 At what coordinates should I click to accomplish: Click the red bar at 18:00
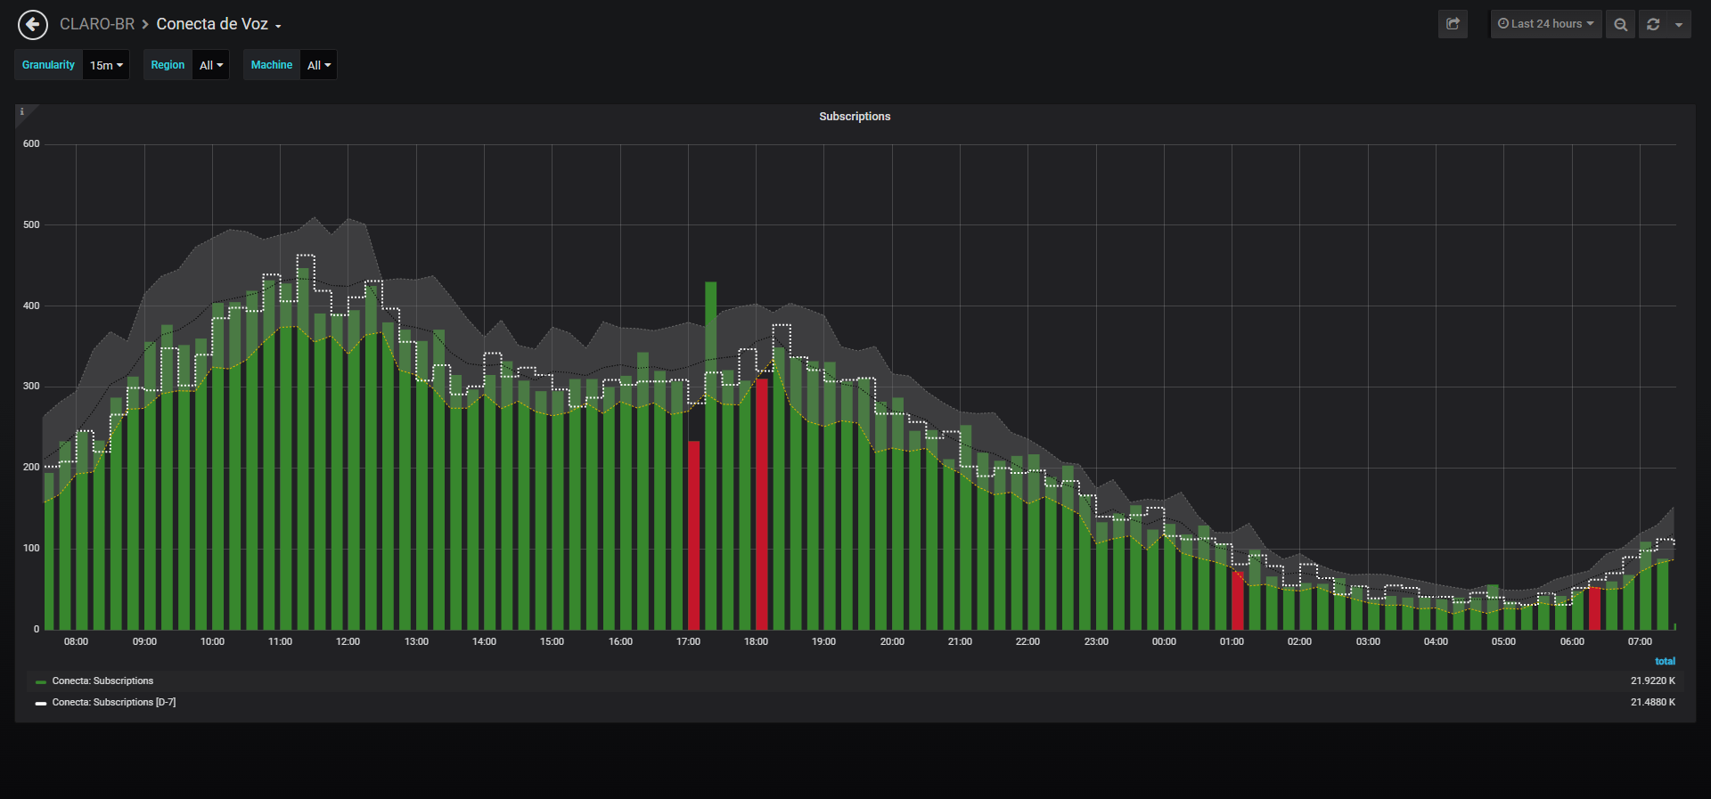[762, 504]
